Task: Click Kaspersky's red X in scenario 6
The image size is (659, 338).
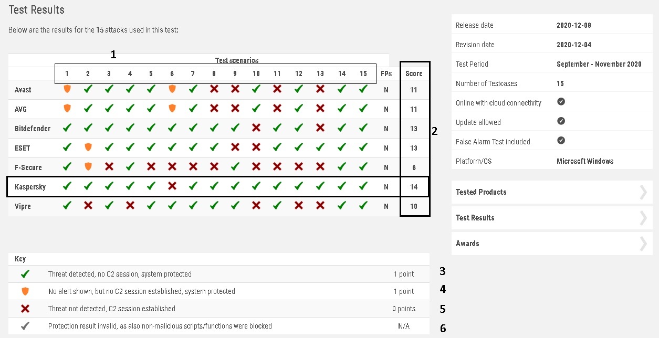Action: pyautogui.click(x=172, y=186)
